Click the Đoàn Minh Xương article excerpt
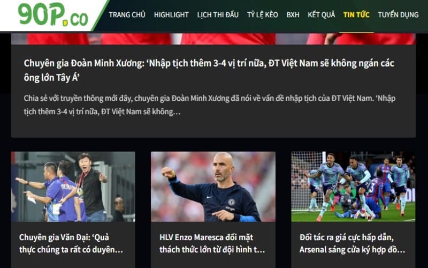 (x=209, y=105)
